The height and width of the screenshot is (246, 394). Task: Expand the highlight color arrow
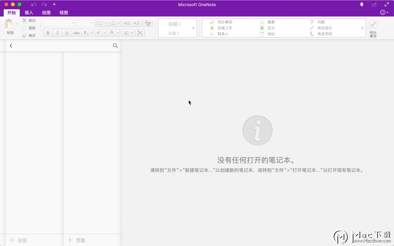(x=105, y=33)
